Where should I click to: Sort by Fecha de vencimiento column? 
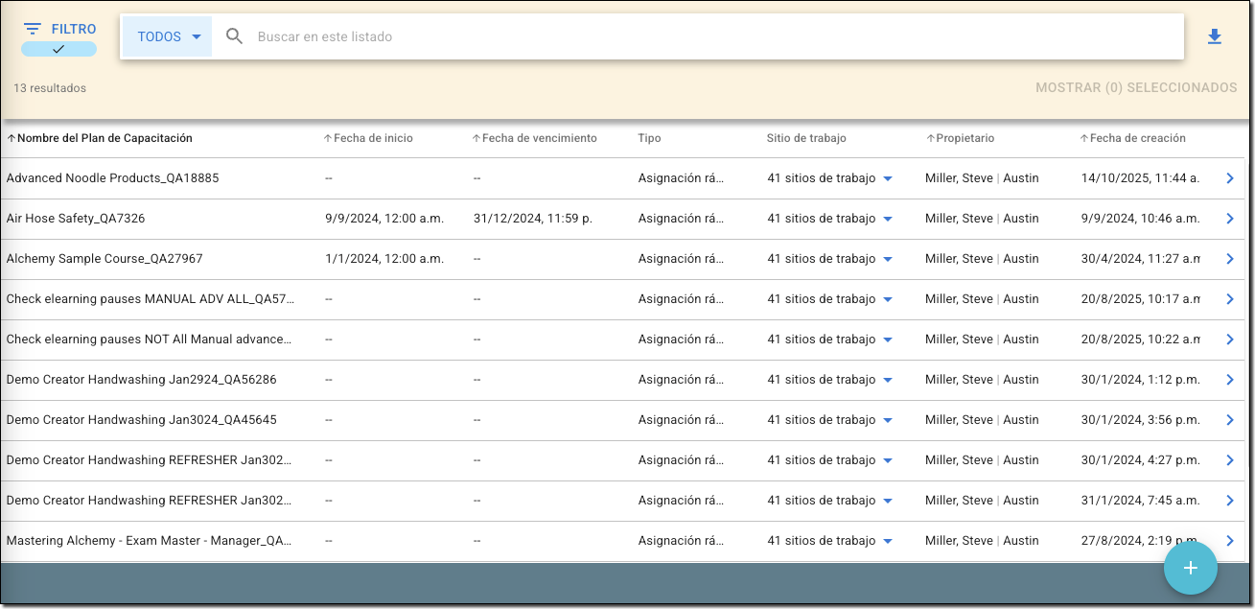(x=538, y=138)
